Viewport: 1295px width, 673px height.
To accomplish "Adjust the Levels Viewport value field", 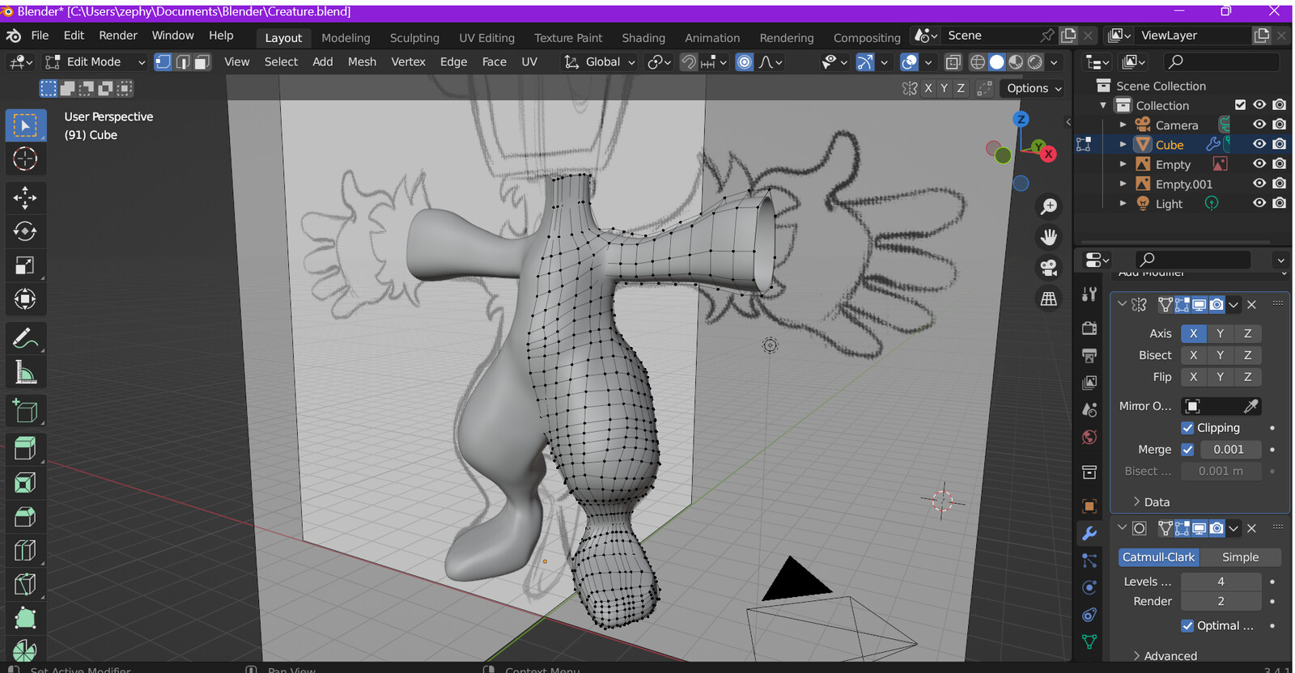I will pyautogui.click(x=1221, y=582).
